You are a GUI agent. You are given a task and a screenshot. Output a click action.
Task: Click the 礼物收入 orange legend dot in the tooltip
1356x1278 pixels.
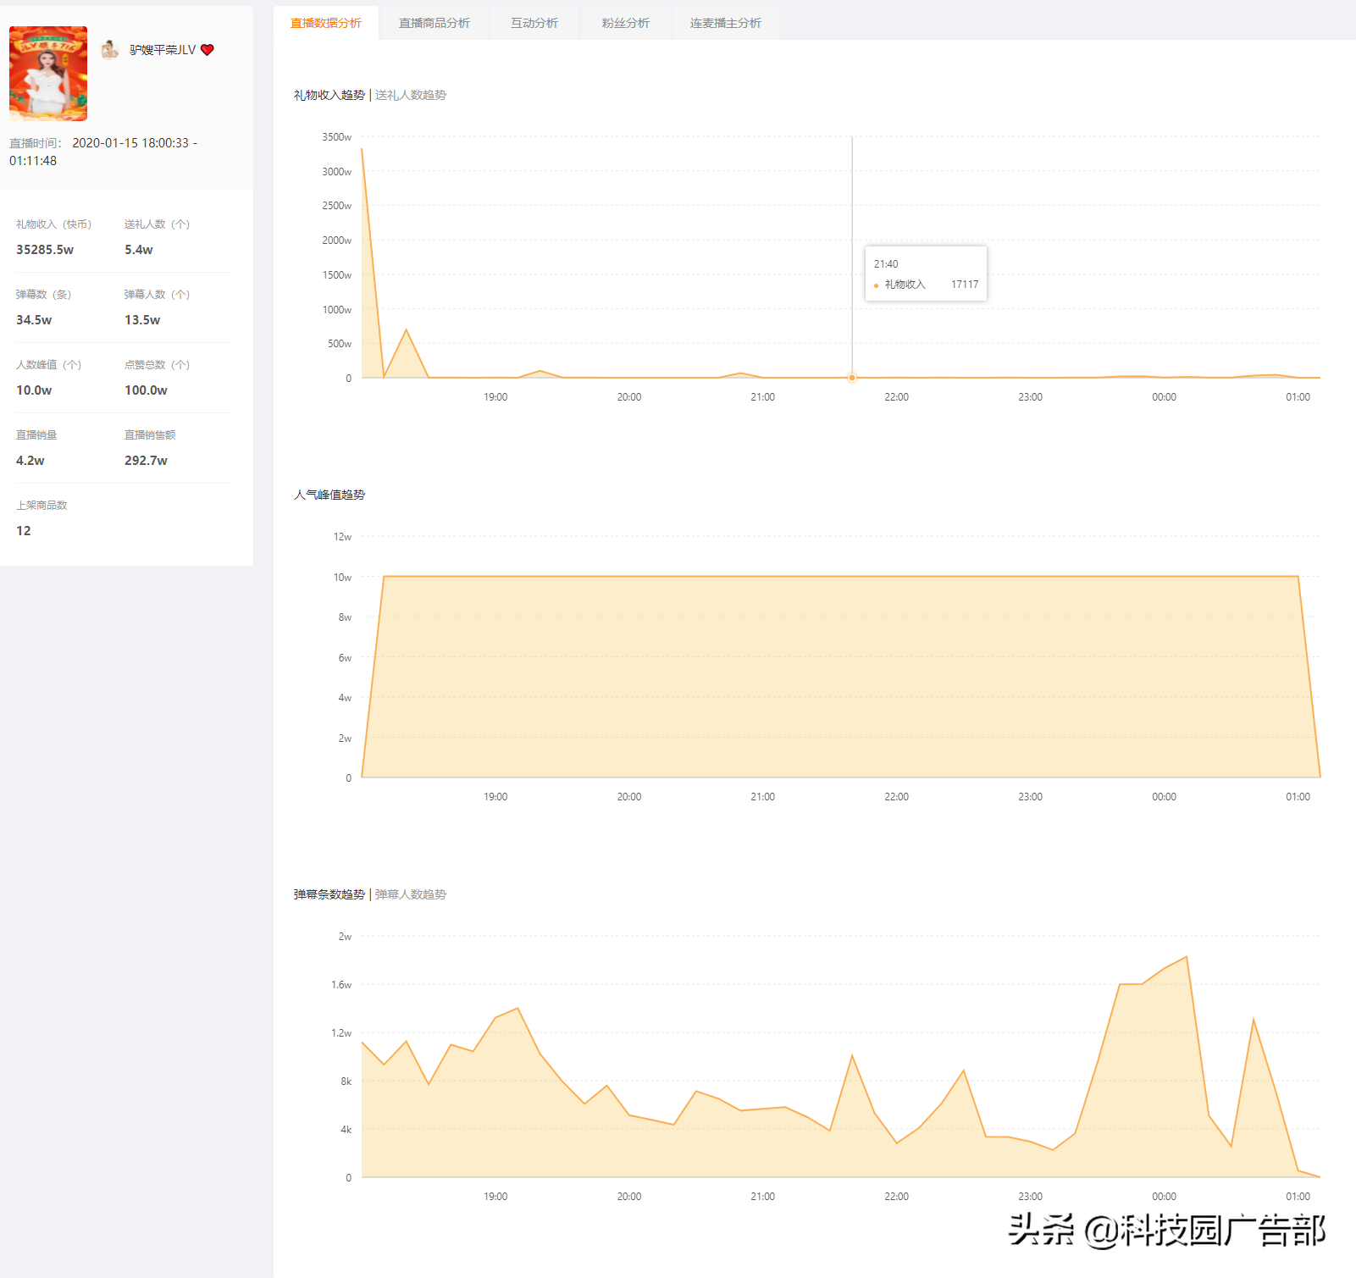(x=876, y=285)
